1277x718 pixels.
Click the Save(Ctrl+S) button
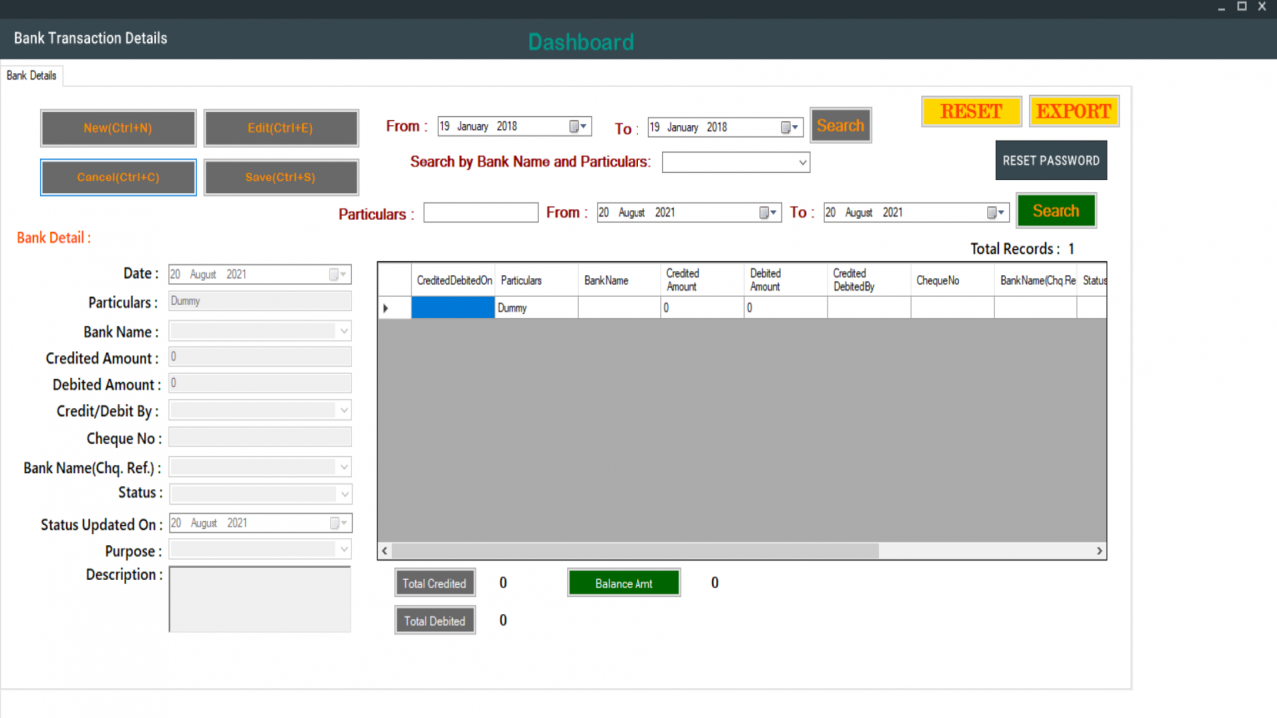(280, 178)
